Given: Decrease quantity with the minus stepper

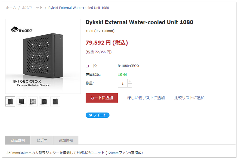Looking at the screenshot, I should (130, 86).
